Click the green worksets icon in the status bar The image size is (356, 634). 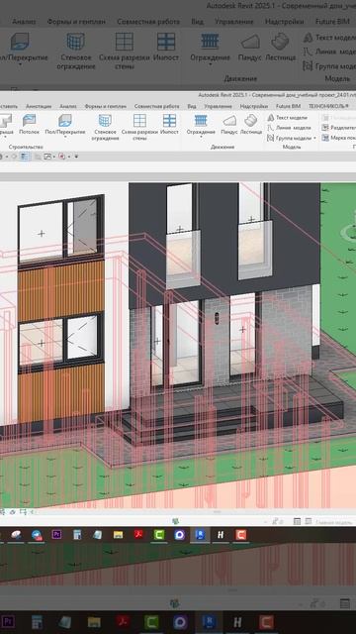[x=175, y=522]
